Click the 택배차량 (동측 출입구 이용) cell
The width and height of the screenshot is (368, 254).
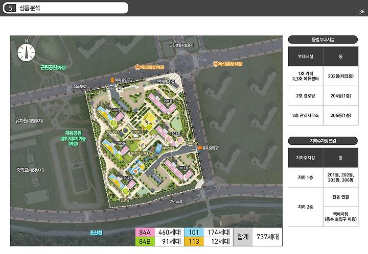tap(341, 217)
